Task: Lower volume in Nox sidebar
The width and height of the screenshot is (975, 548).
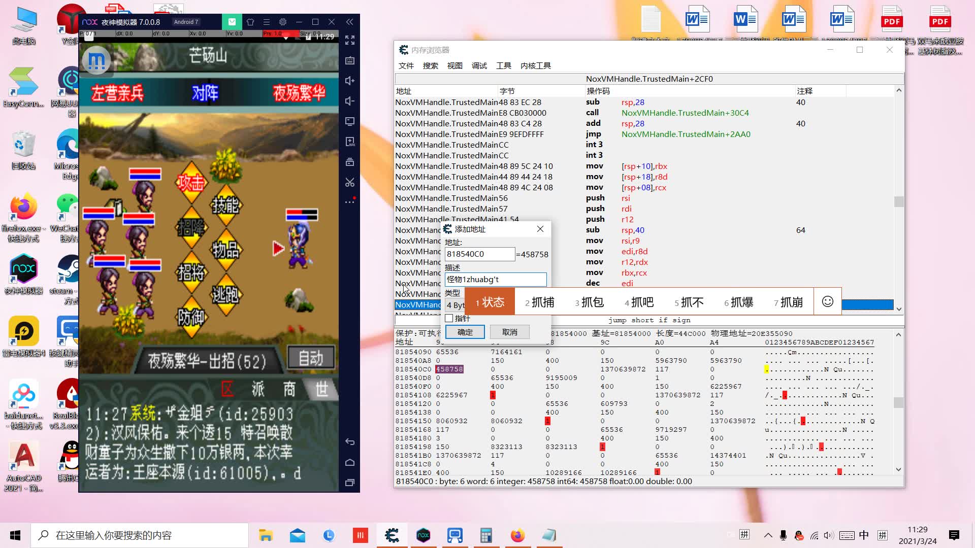Action: coord(350,101)
